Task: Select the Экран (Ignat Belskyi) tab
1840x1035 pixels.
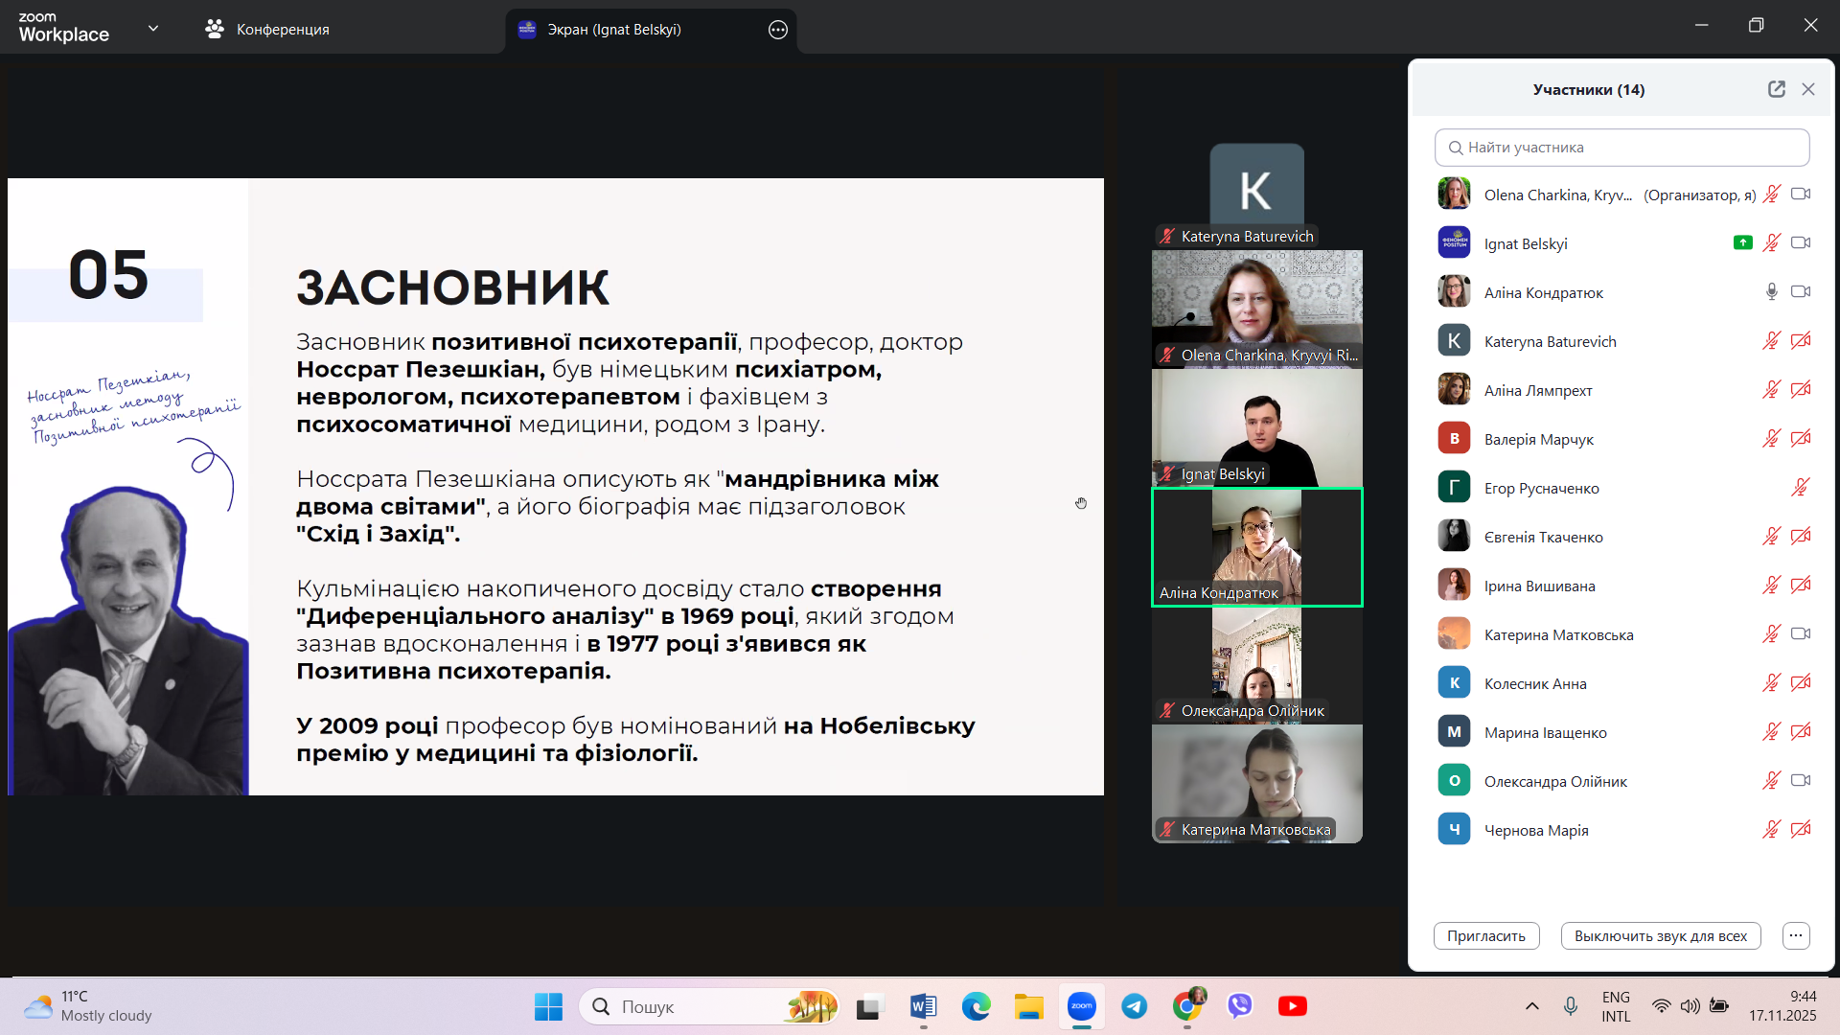Action: [x=613, y=30]
